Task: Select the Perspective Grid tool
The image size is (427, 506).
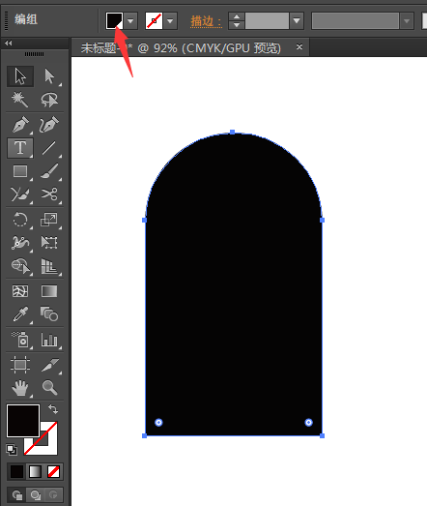Action: [49, 266]
